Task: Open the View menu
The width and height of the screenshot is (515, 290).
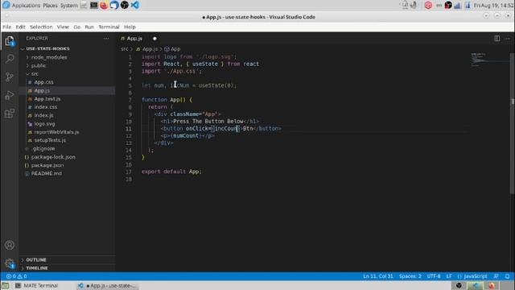Action: [x=63, y=27]
